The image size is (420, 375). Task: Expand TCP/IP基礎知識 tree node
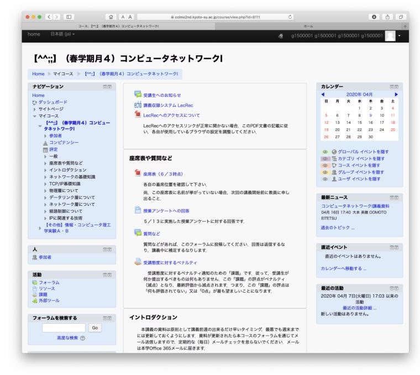45,184
